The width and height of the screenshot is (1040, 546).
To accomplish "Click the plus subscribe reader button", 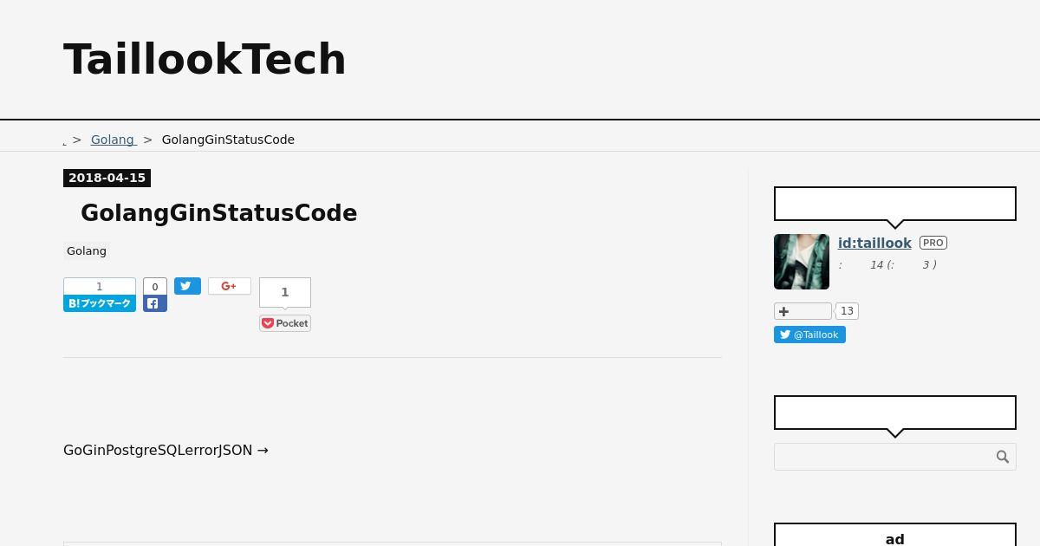I will pos(803,311).
